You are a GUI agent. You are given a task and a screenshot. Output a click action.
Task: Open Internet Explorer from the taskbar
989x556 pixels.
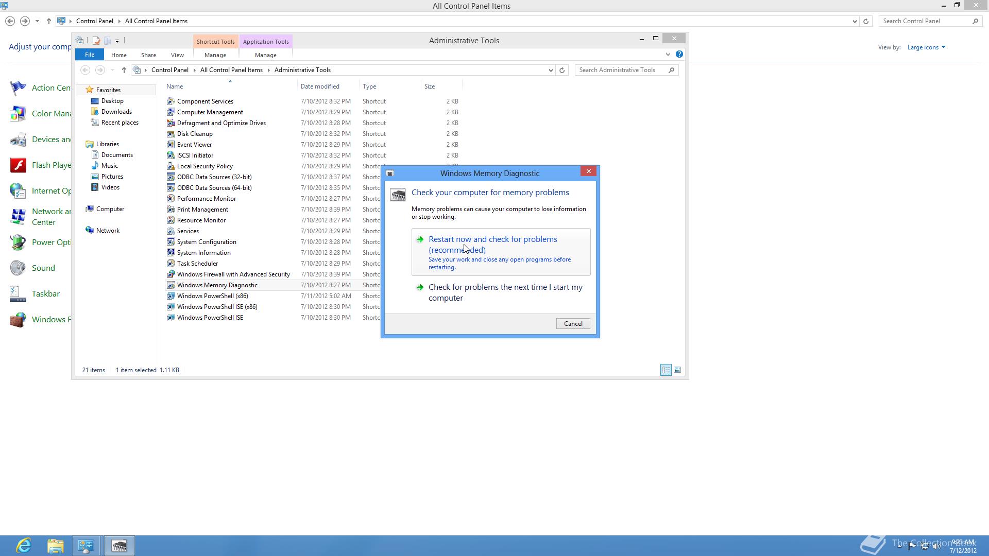(x=24, y=546)
